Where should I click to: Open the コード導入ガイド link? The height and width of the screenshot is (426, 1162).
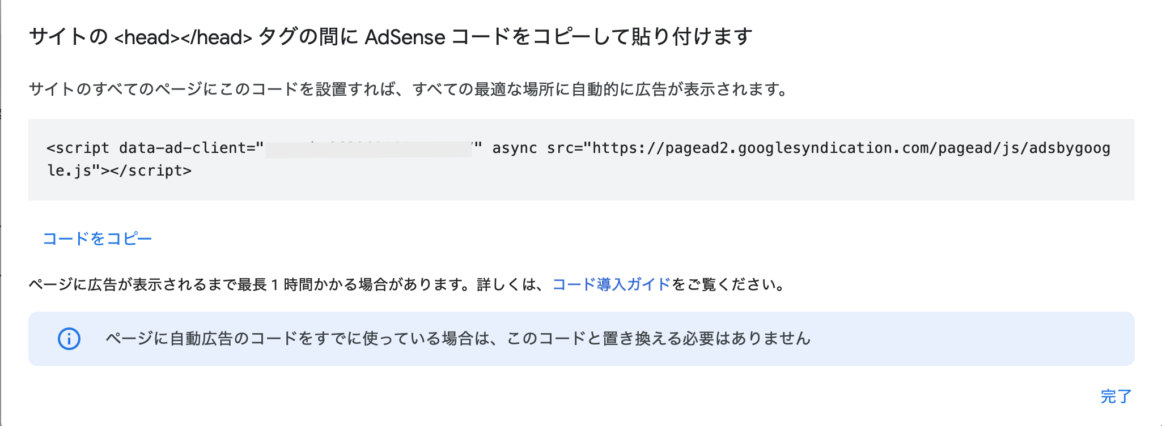pos(611,284)
